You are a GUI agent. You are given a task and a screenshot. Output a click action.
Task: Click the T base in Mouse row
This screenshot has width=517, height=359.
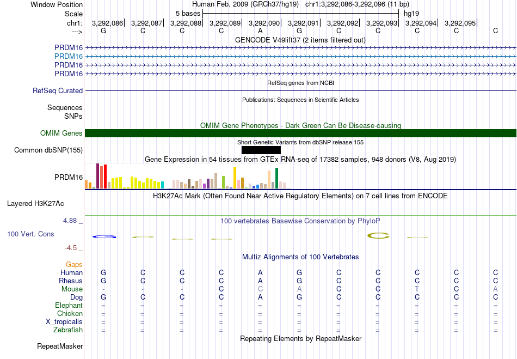[x=417, y=289]
